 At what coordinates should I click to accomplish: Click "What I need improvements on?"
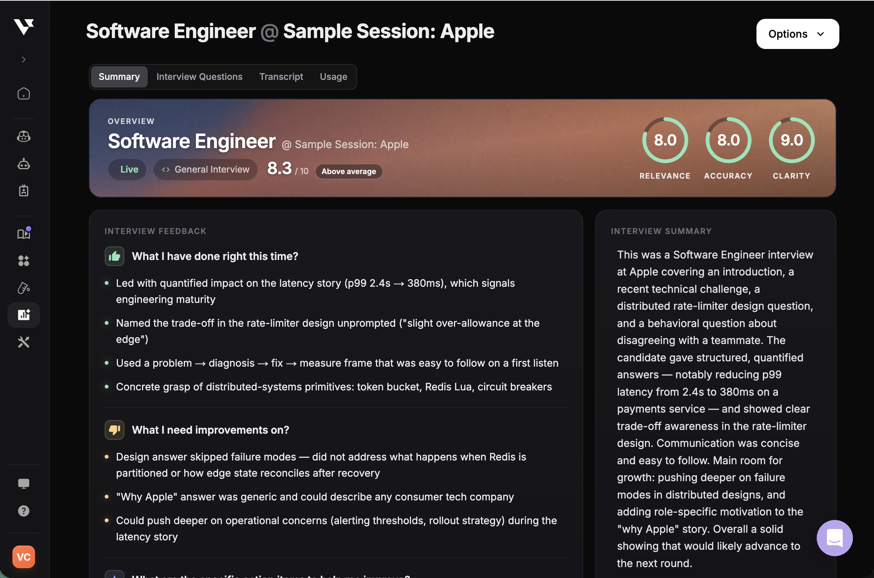pos(211,430)
